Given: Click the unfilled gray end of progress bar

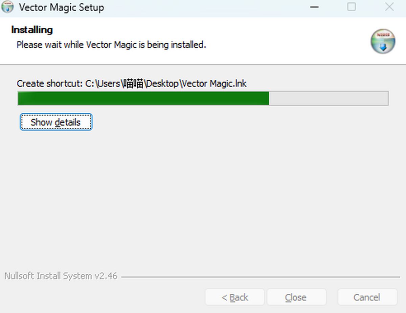Looking at the screenshot, I should (x=328, y=98).
